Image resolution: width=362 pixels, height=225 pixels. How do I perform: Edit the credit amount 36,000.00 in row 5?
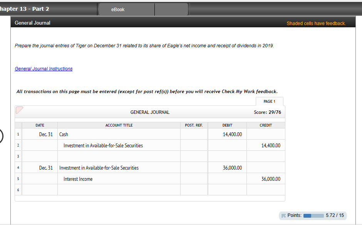pos(266,178)
